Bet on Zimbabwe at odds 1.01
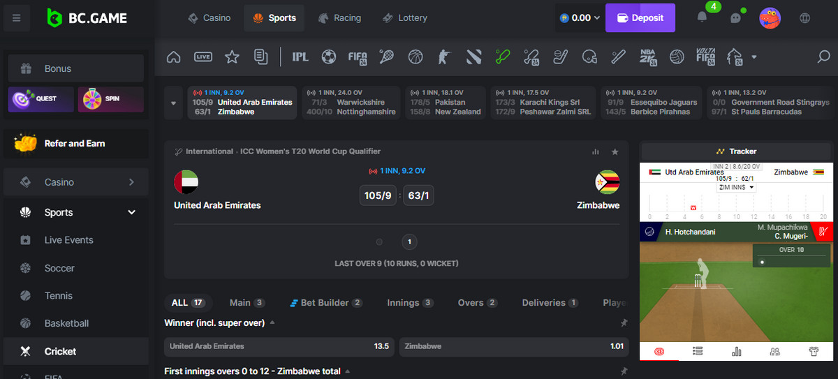The image size is (838, 379). 513,346
